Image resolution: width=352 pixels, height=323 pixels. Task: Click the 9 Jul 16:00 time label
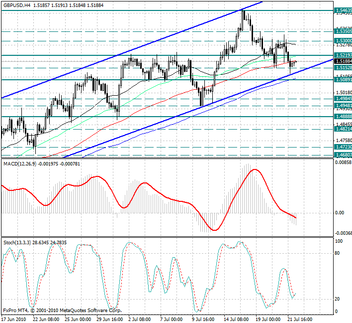pos(203,320)
